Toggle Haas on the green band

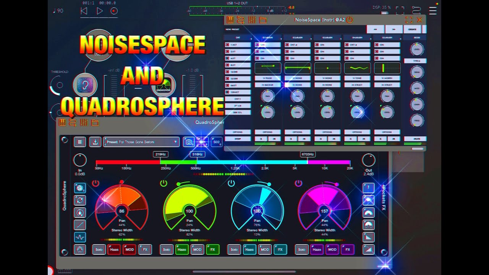click(x=182, y=249)
